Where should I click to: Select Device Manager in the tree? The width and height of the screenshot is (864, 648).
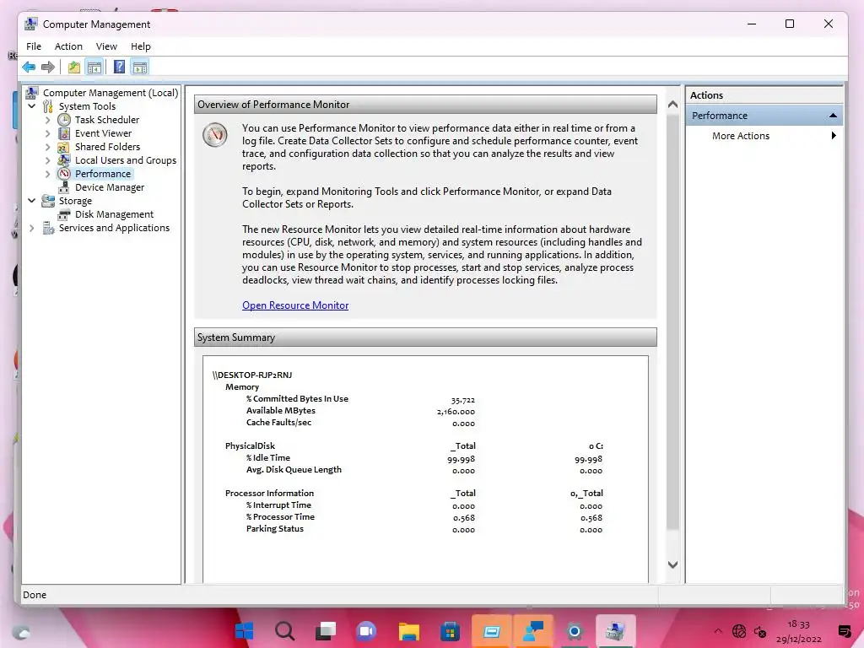coord(110,187)
